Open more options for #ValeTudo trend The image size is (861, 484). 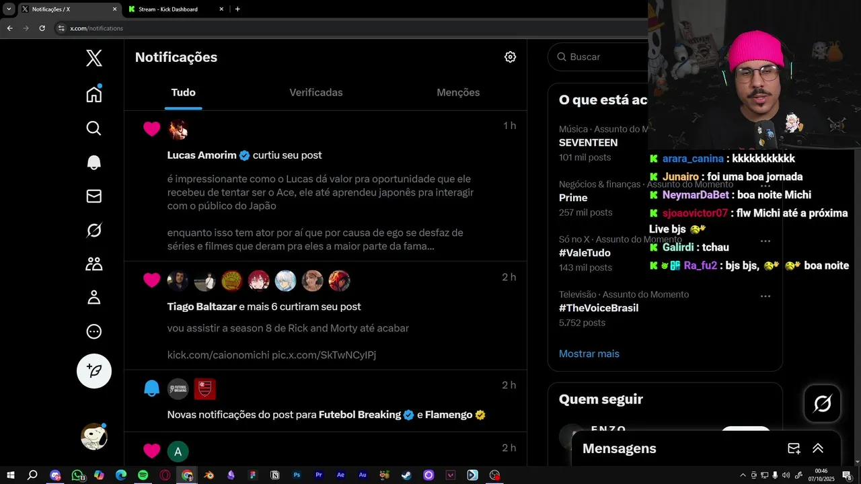[x=765, y=240]
